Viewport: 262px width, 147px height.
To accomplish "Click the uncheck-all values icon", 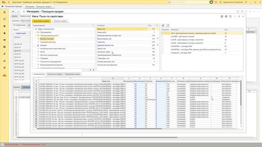I will coord(168,25).
